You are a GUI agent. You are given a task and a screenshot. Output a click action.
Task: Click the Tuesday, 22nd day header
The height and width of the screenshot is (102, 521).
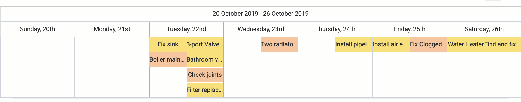(x=187, y=29)
